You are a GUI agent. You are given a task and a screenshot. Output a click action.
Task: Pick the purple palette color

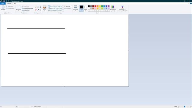(x=109, y=6)
